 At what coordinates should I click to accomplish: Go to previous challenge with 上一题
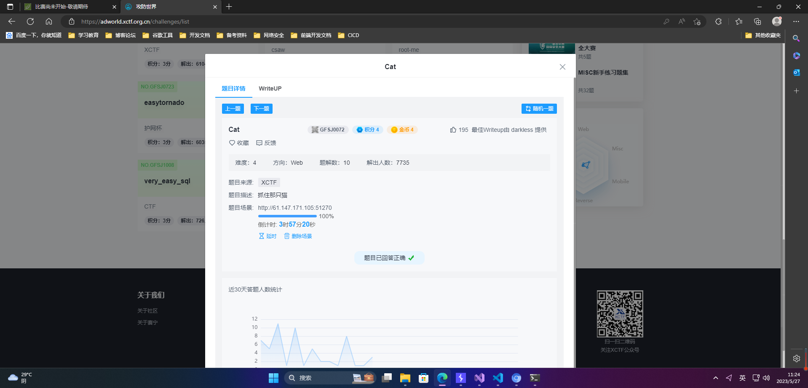(x=233, y=109)
